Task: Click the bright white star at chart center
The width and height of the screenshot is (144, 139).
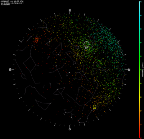Action: [x=69, y=72]
